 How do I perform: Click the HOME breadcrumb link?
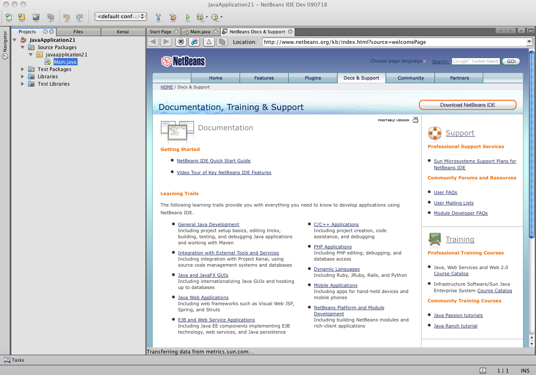tap(166, 87)
